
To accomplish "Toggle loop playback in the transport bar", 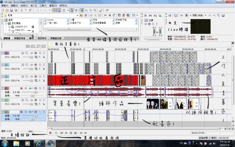I will pyautogui.click(x=56, y=133).
